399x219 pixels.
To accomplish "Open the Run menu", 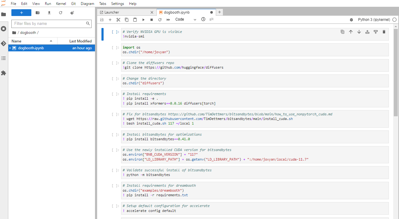I will pyautogui.click(x=48, y=4).
